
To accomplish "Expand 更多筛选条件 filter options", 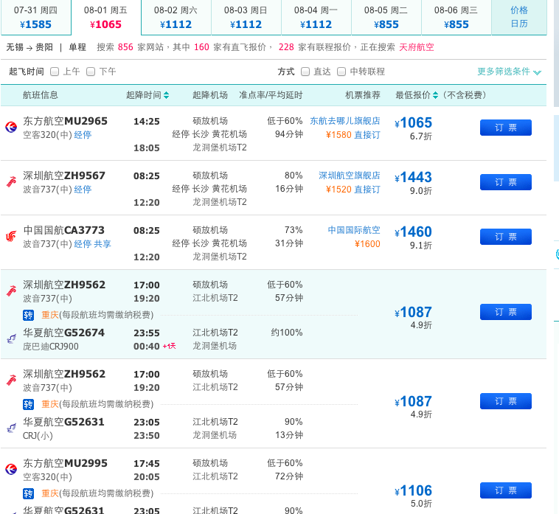I will (x=509, y=72).
